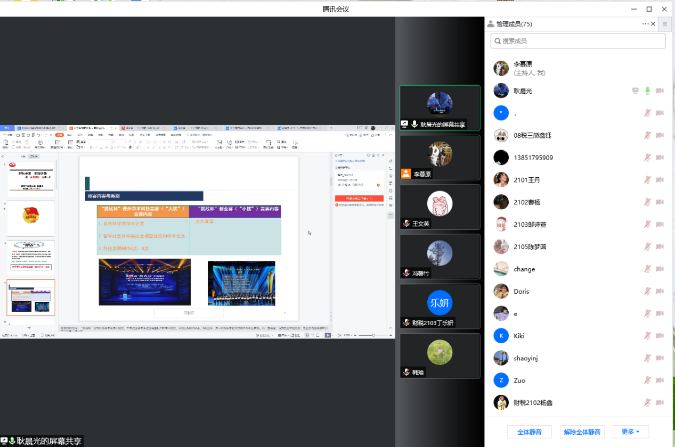
Task: Mute everyone with the 全体静音 button
Action: pos(530,432)
